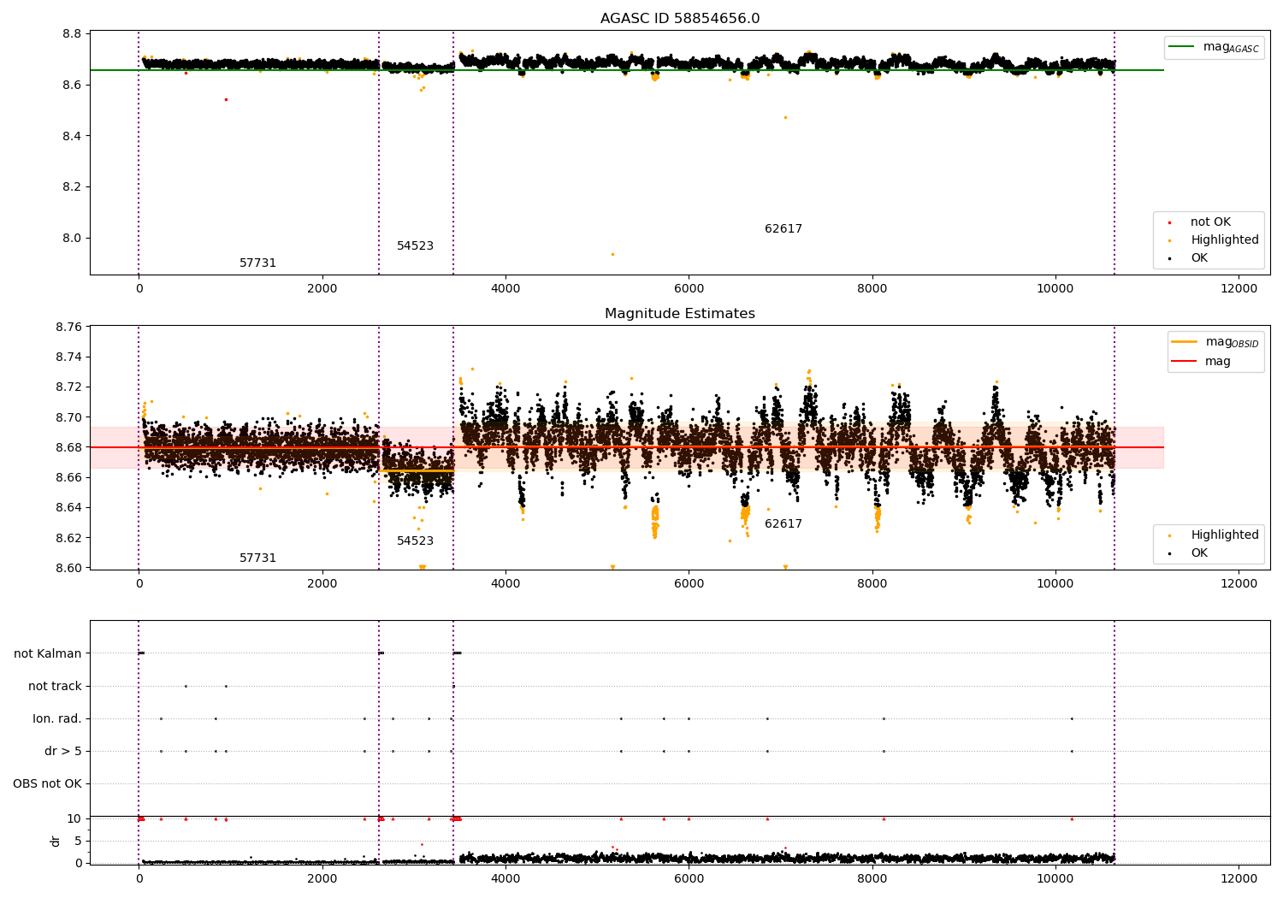Select the red 'not OK' legend marker
The width and height of the screenshot is (1283, 898).
pyautogui.click(x=1169, y=222)
